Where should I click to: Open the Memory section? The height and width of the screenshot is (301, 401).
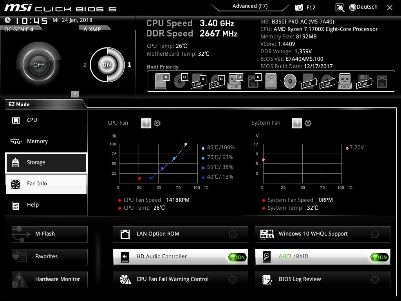pos(46,141)
